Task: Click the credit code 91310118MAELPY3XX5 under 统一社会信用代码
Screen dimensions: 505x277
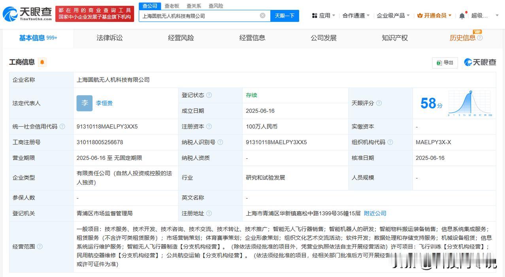Action: (107, 127)
